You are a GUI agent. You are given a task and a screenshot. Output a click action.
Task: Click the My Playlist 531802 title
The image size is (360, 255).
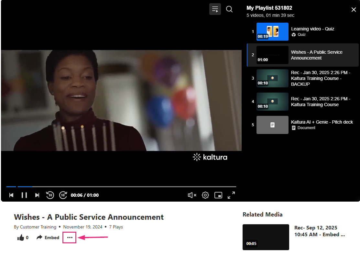tap(269, 8)
